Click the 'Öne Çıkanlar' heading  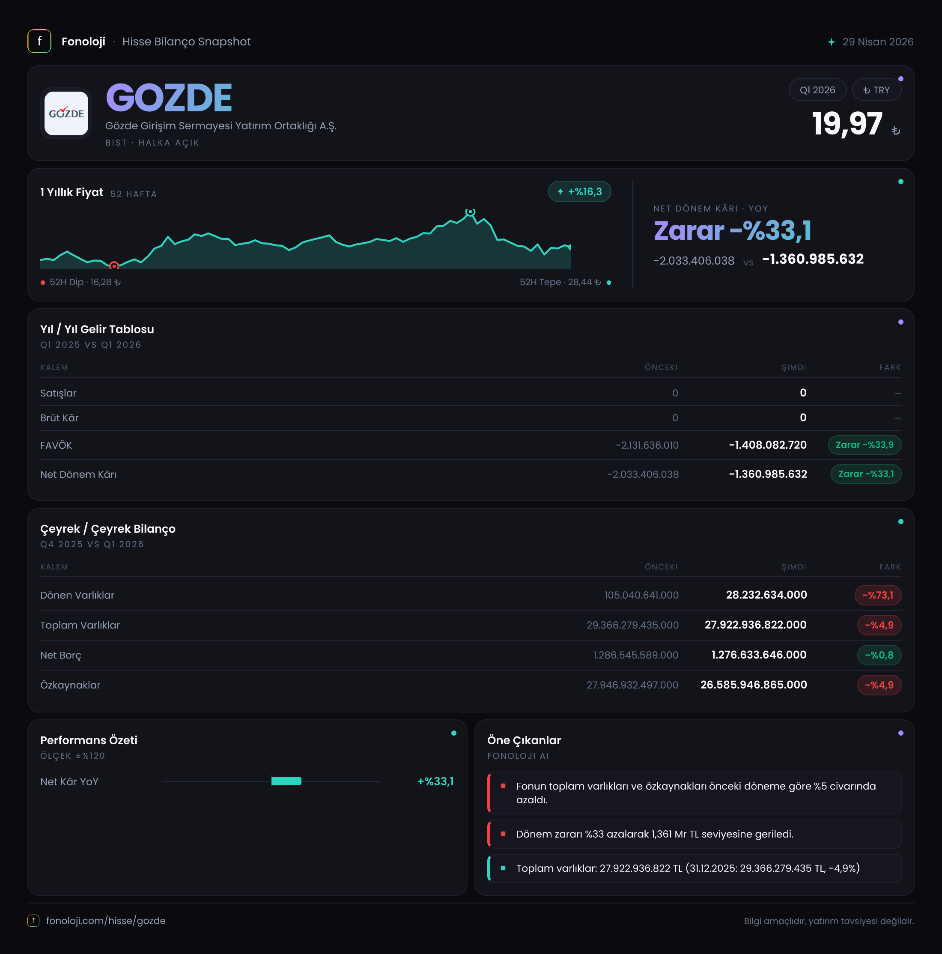point(524,740)
